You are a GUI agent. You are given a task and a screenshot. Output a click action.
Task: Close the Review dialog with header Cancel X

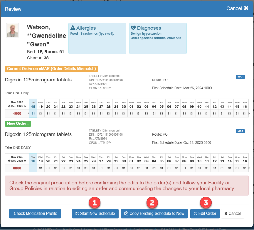click(237, 8)
